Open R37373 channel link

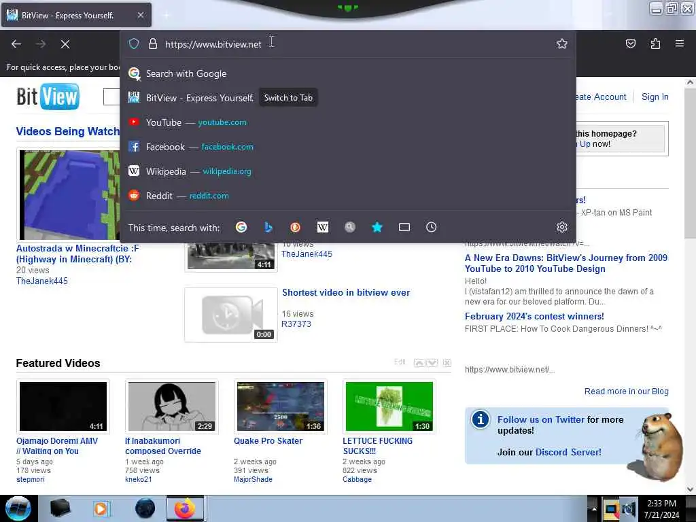(296, 324)
